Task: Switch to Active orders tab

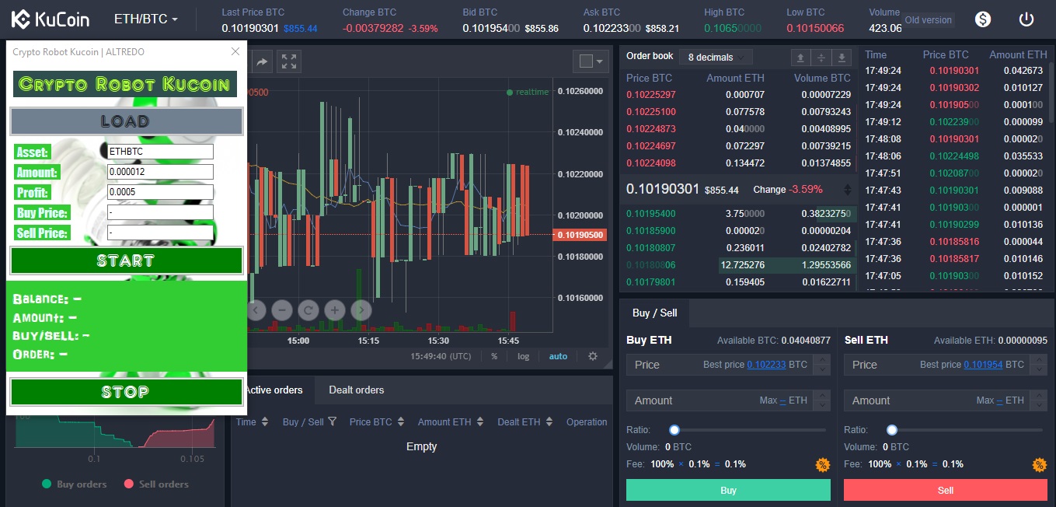Action: click(274, 390)
